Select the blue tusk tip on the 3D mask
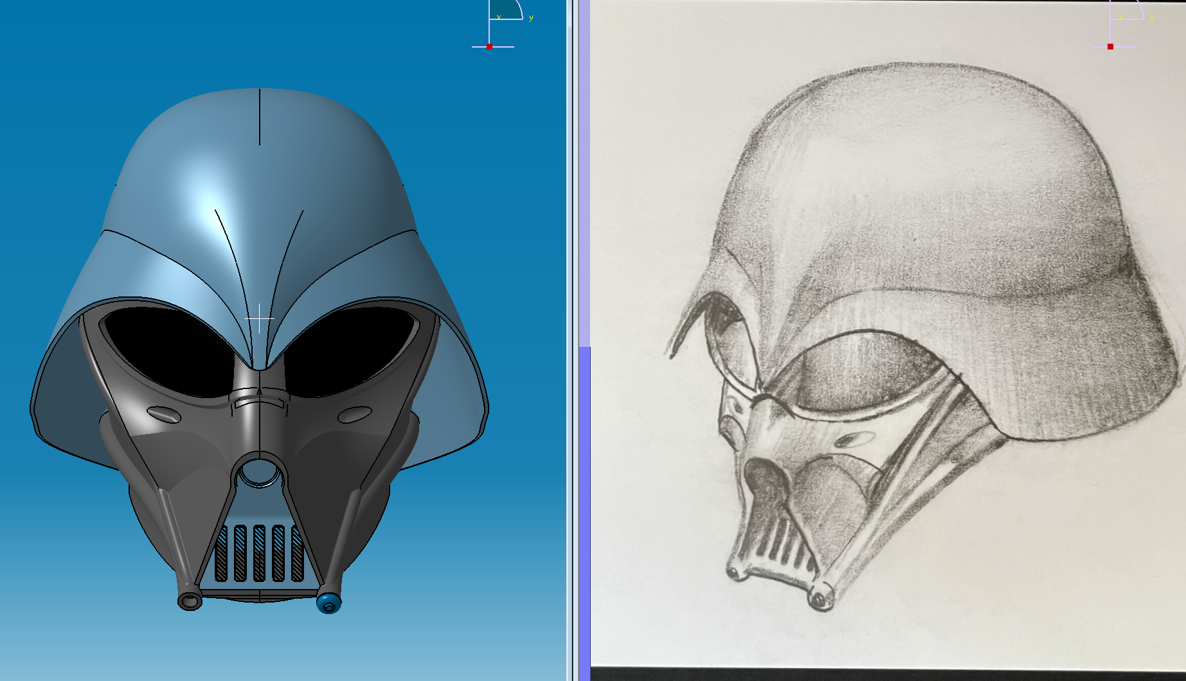This screenshot has height=681, width=1186. 329,603
